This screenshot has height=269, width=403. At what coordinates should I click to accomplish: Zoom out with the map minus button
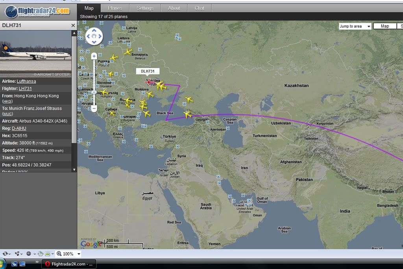pos(94,108)
